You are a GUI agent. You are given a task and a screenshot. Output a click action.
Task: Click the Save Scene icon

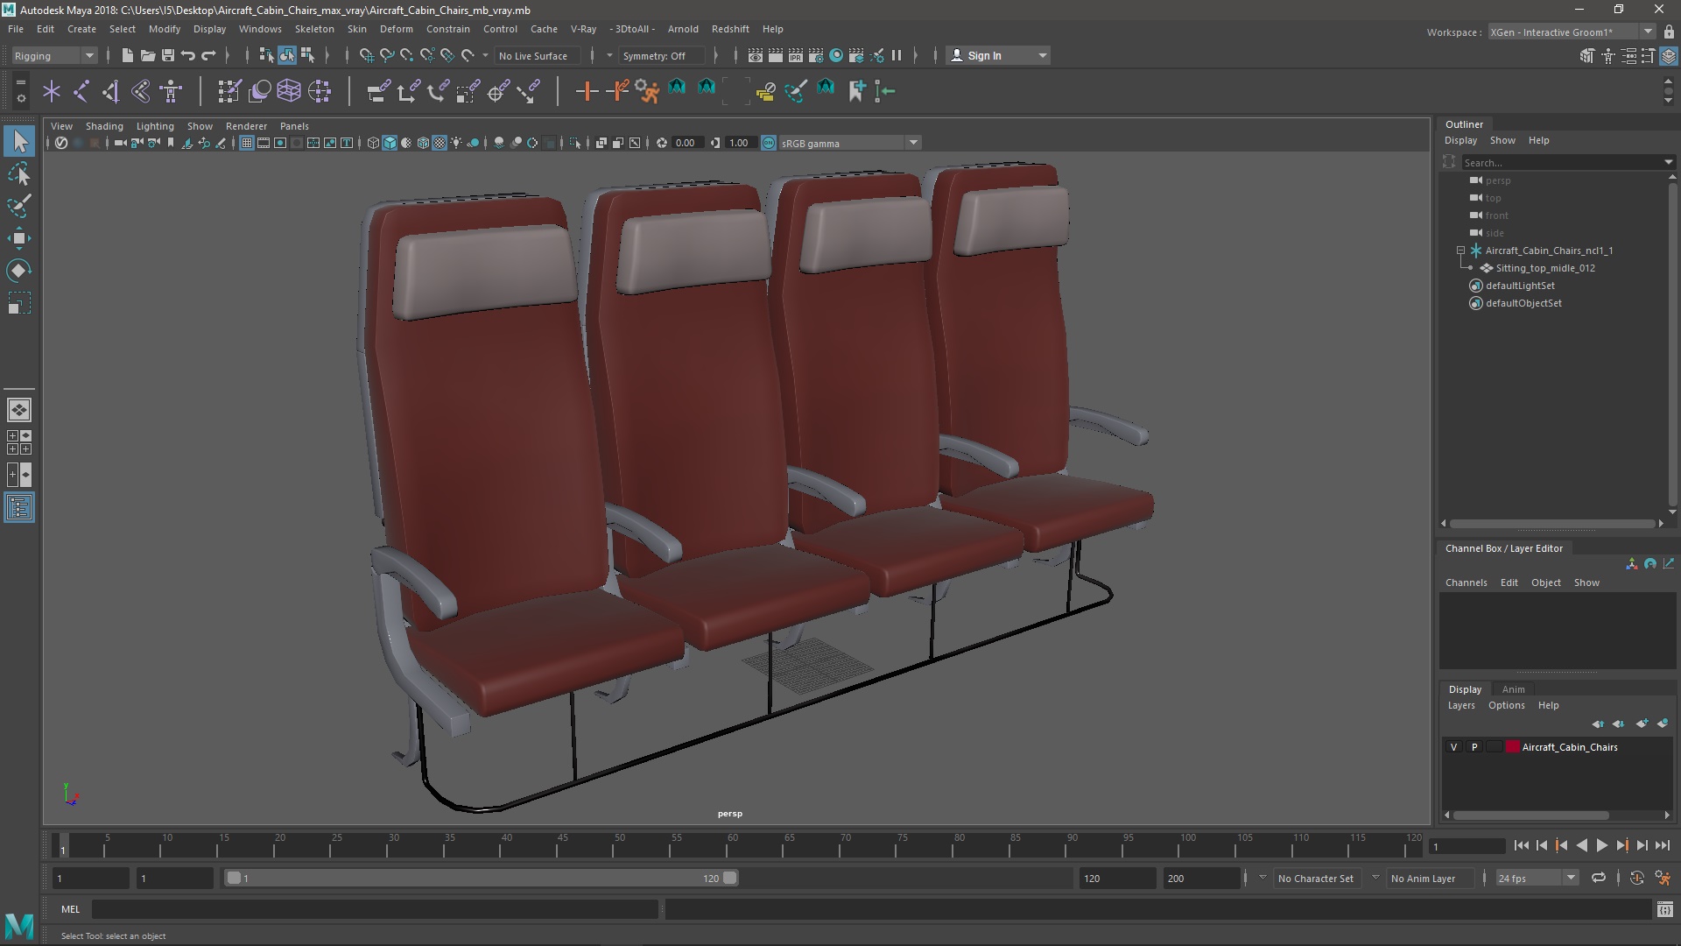(x=168, y=55)
